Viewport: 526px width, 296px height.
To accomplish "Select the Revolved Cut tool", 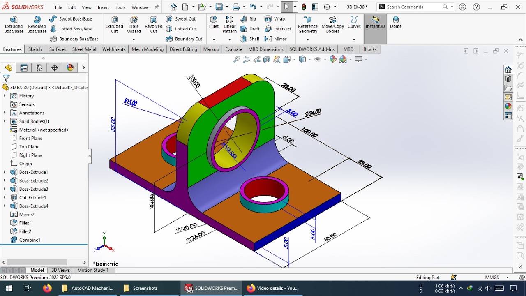I will click(154, 25).
